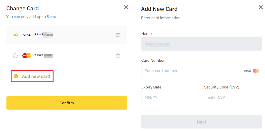Click the Mastercard logo in card list
This screenshot has width=265, height=131.
27,56
